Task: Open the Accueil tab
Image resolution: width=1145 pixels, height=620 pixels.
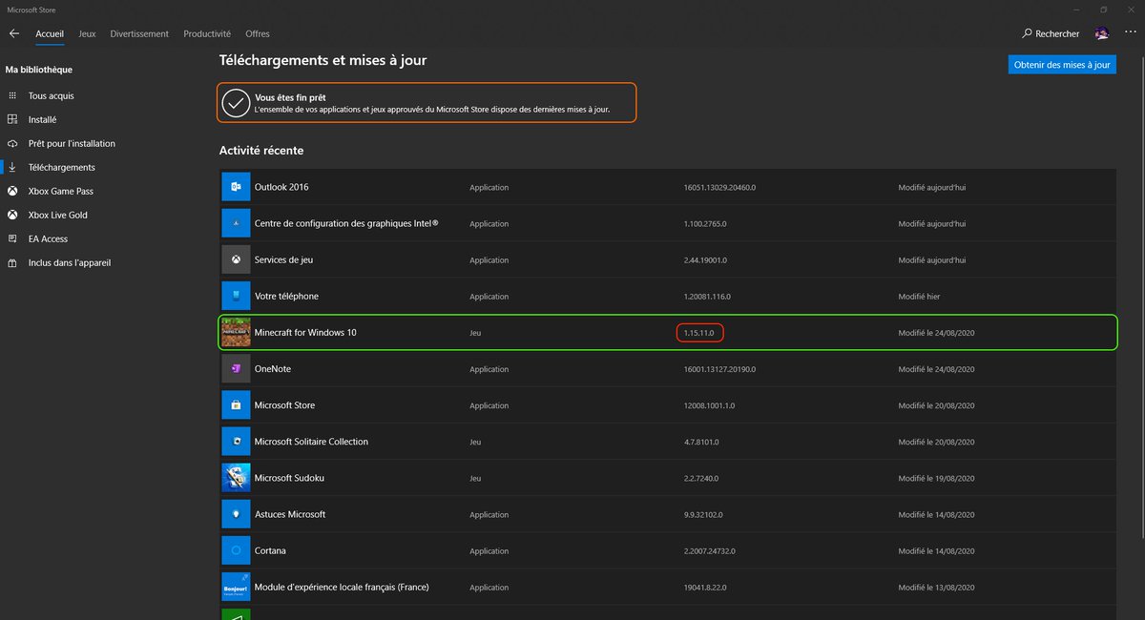Action: coord(50,33)
